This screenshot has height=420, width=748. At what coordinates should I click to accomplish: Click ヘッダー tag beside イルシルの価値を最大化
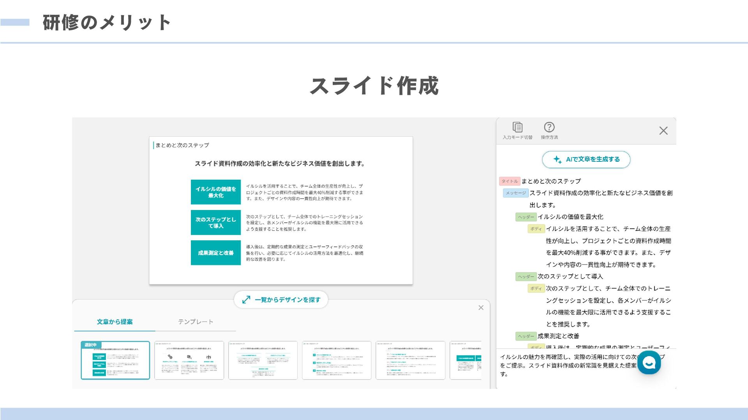526,217
